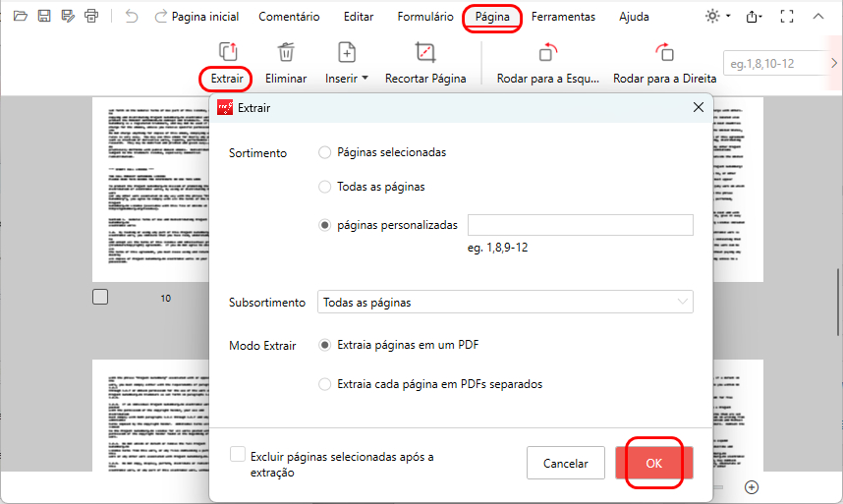843x504 pixels.
Task: Collapse the ribbon with the up chevron
Action: (x=818, y=17)
